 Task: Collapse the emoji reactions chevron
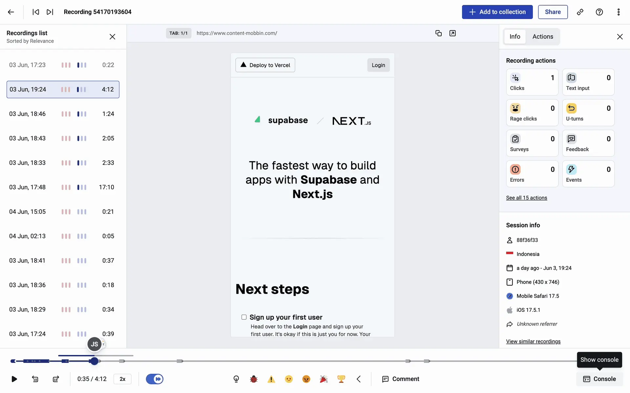(359, 379)
